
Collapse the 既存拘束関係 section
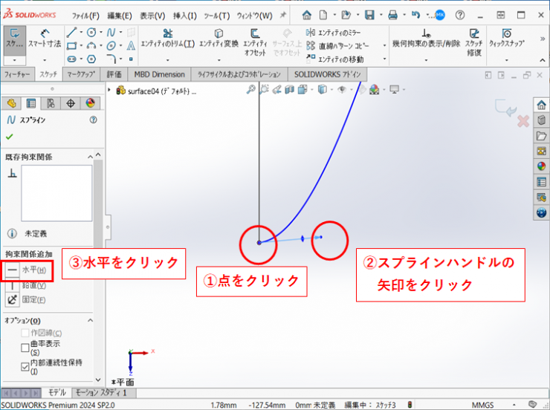(x=91, y=156)
